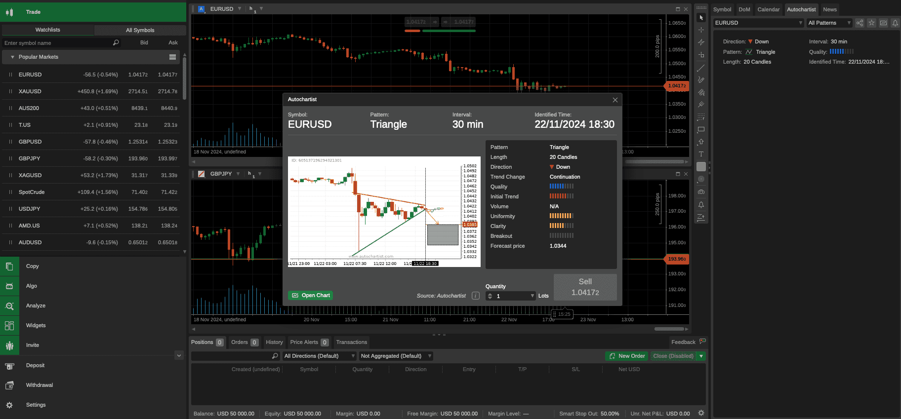Open Settings from the sidebar
Screen dimensions: 901x419
(x=93, y=405)
